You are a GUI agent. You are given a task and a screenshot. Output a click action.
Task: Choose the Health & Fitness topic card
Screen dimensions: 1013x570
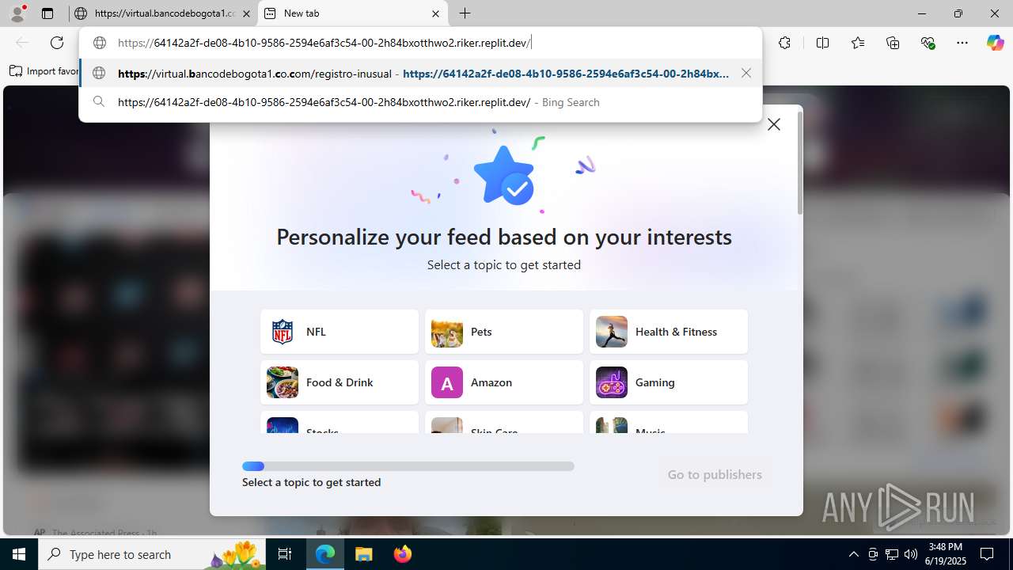[669, 332]
